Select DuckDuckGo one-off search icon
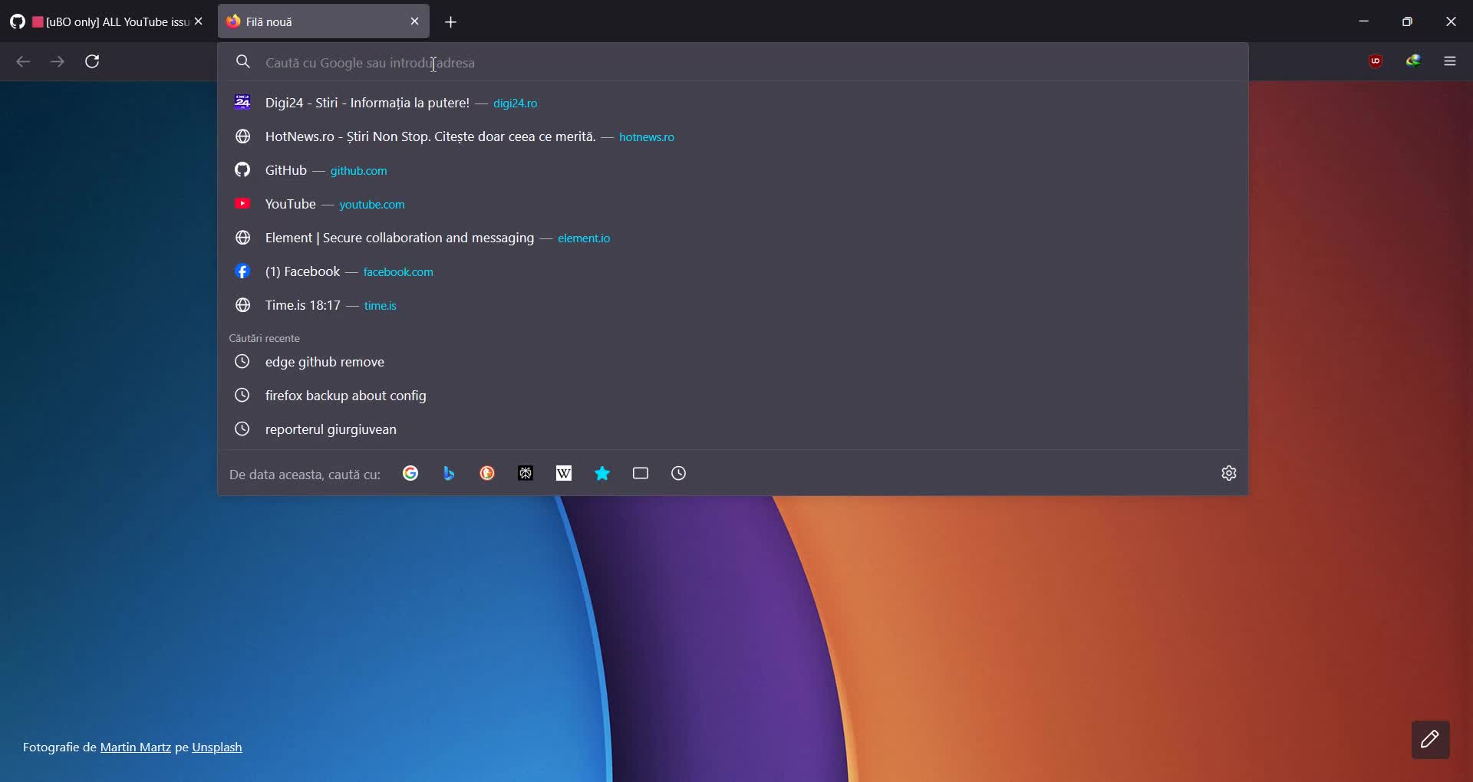This screenshot has height=782, width=1473. click(x=487, y=474)
